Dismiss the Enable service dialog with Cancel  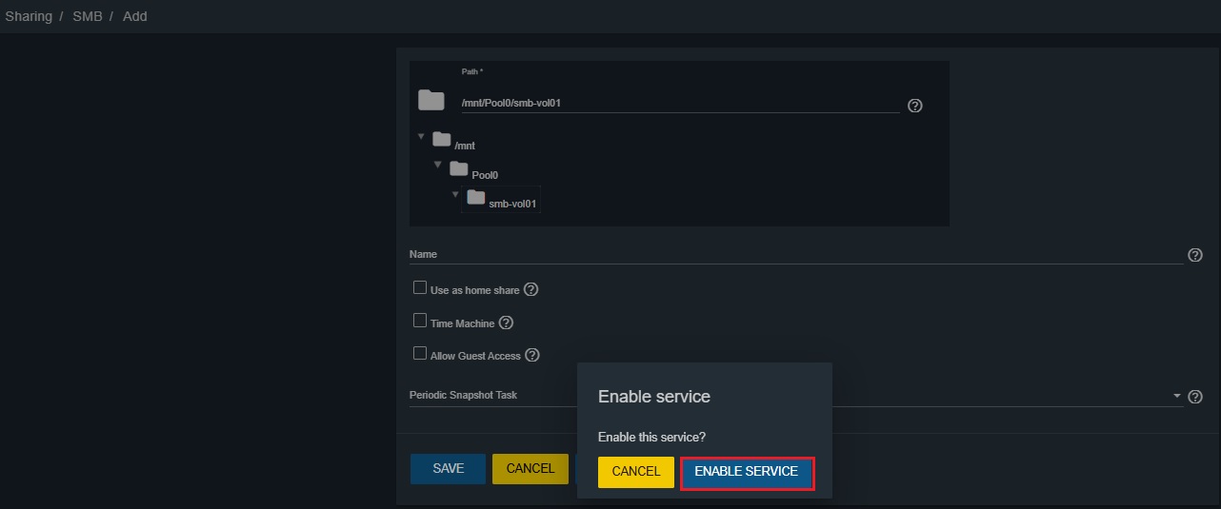[x=635, y=472]
